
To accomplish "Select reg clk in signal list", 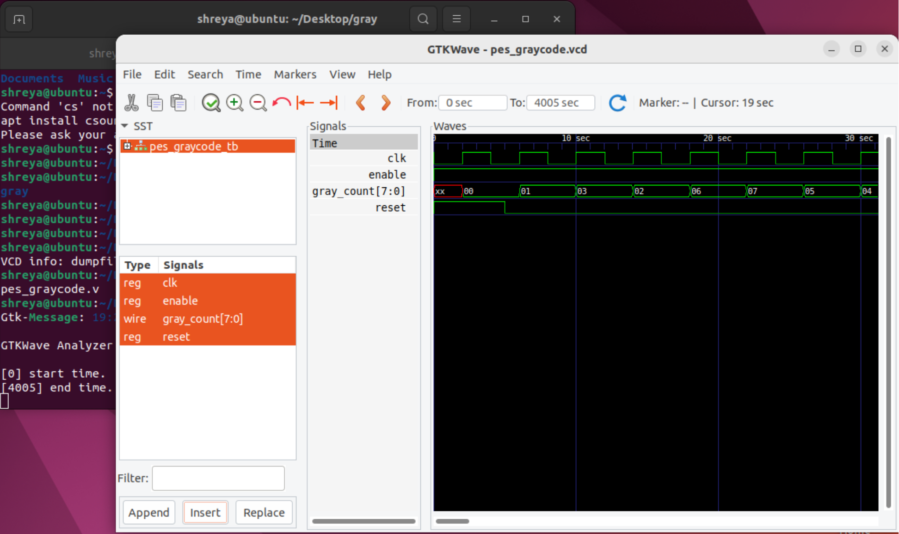I will [x=208, y=282].
